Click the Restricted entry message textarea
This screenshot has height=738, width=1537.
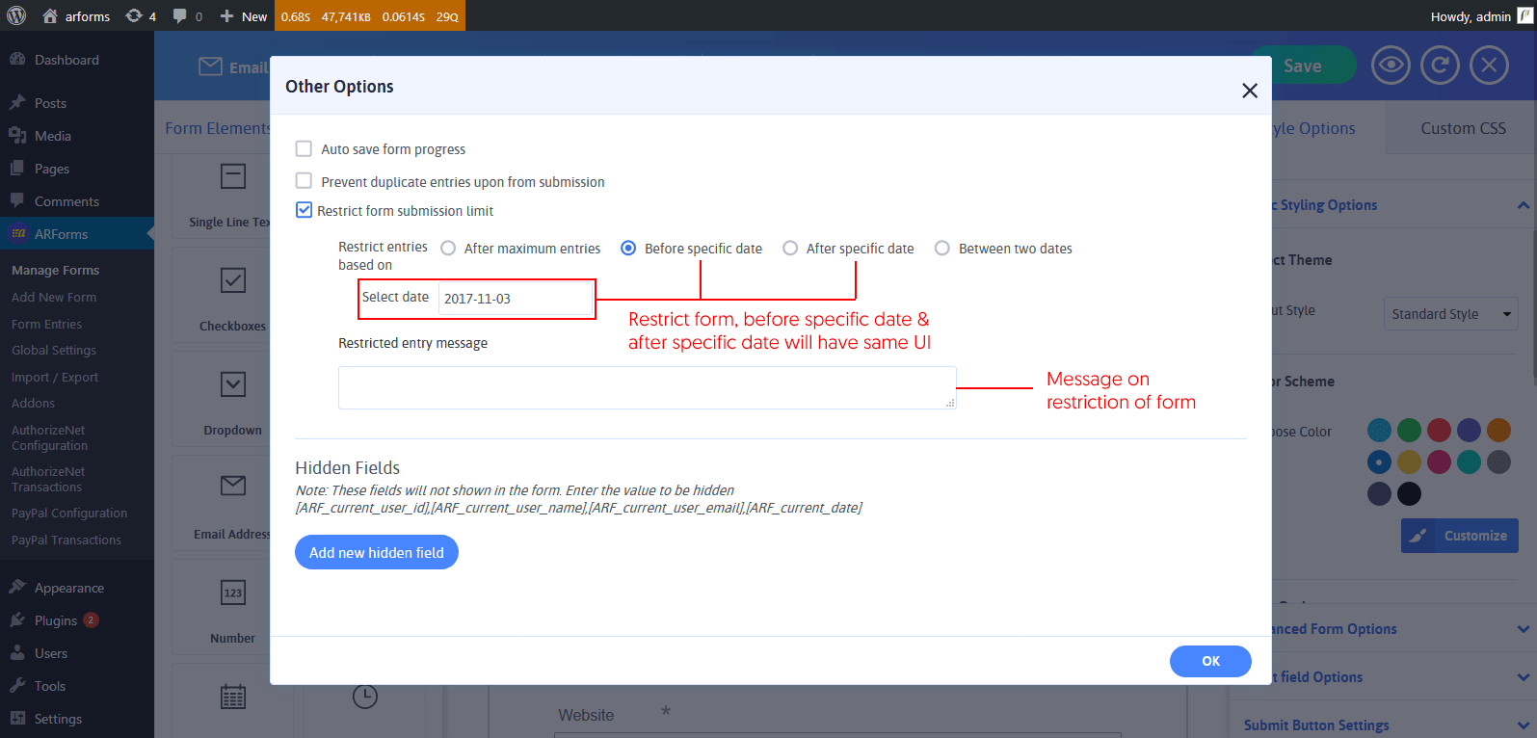tap(648, 387)
